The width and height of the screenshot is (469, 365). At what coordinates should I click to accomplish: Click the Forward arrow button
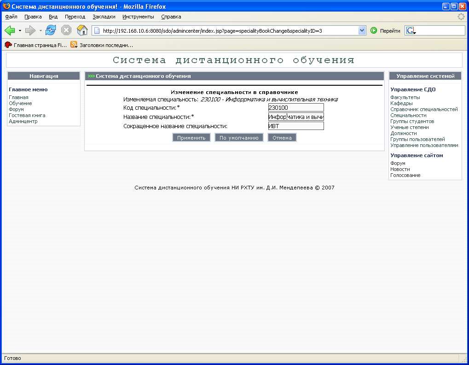[x=30, y=30]
